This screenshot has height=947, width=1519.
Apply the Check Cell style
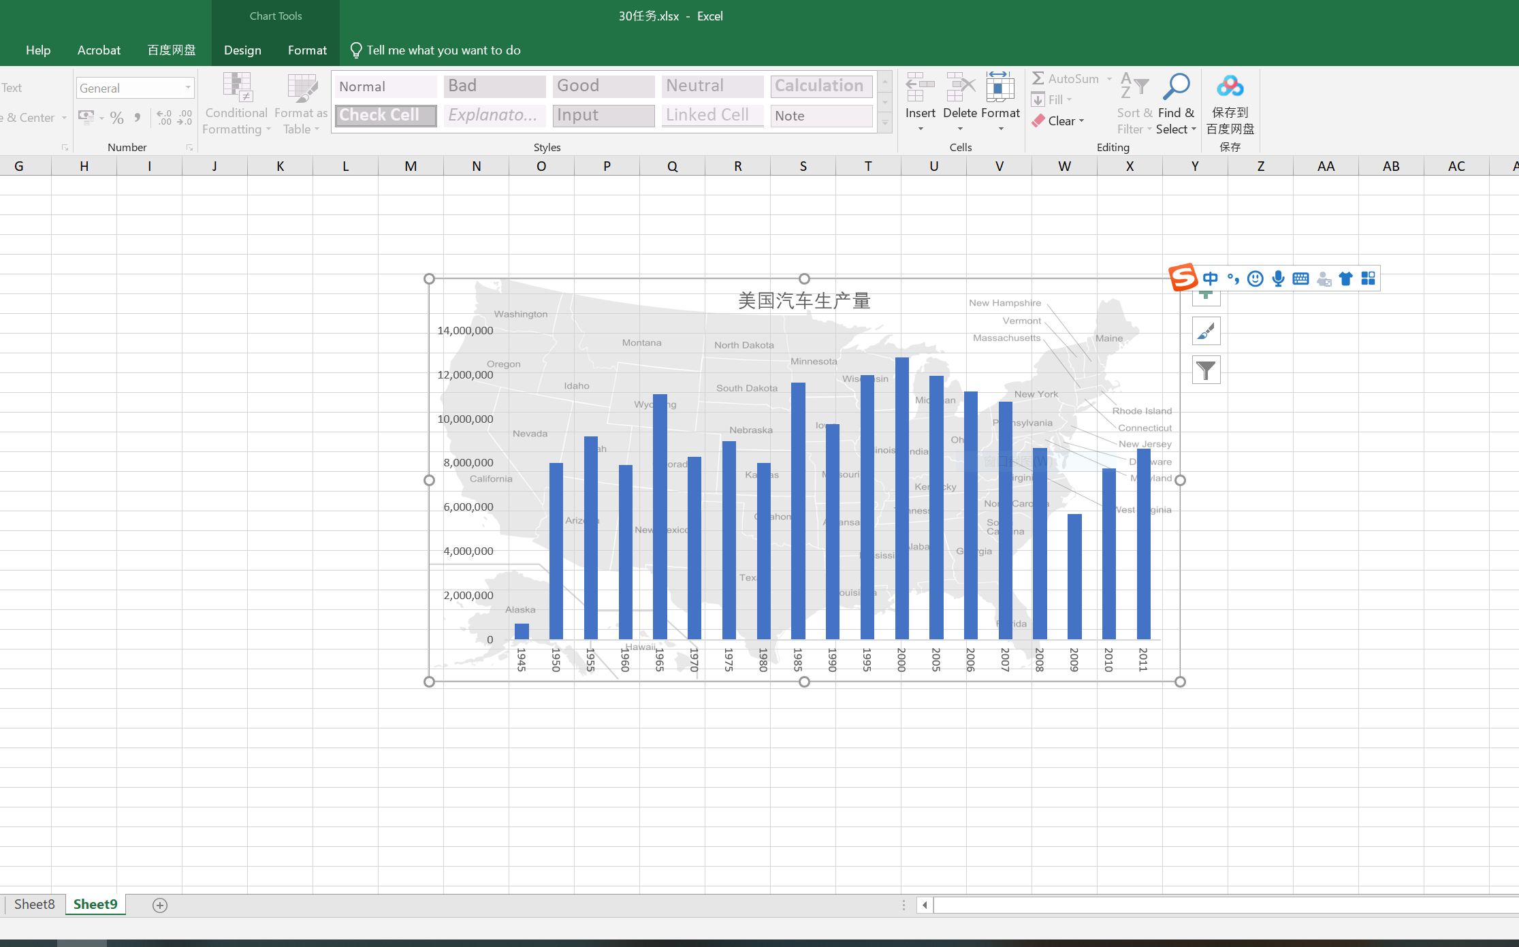[385, 116]
